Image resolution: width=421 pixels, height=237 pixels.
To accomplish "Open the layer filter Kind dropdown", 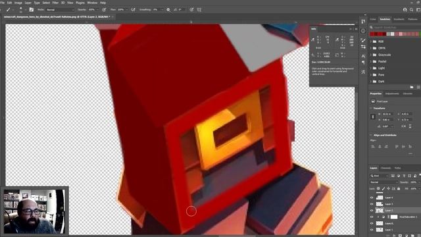I will (x=379, y=176).
